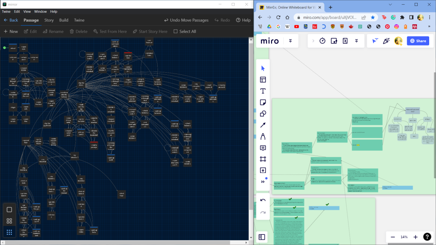The width and height of the screenshot is (436, 245).
Task: Expand the chevron beside the Miro logo
Action: pyautogui.click(x=290, y=41)
